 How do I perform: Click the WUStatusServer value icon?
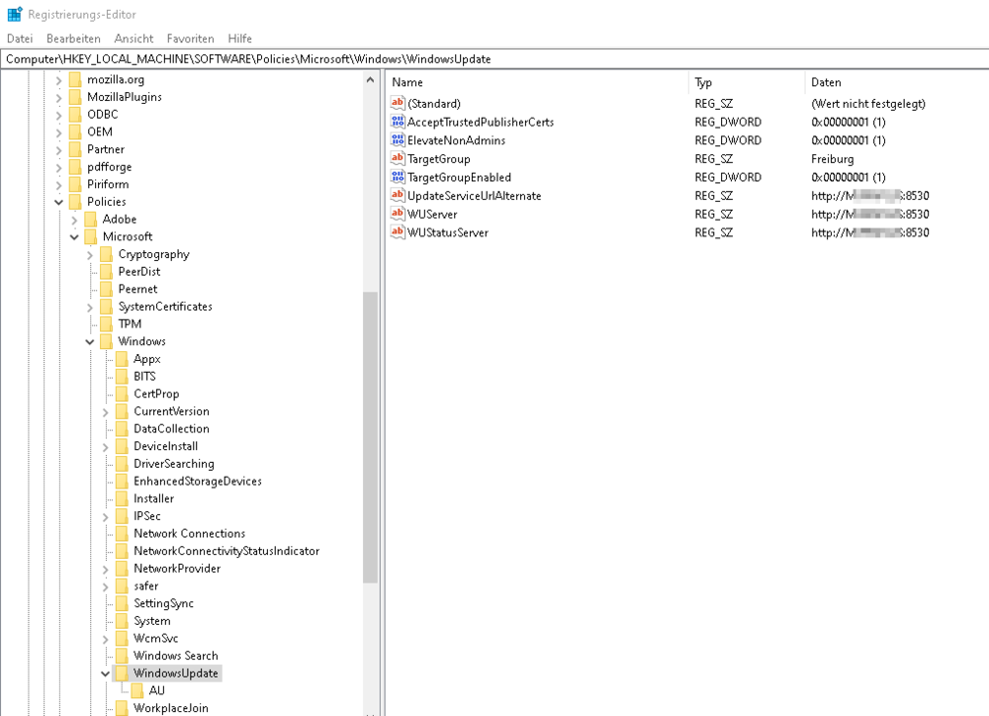coord(399,233)
